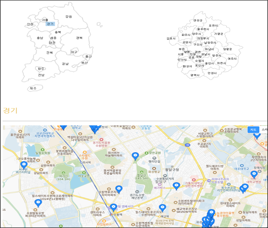The width and height of the screenshot is (268, 228).
Task: Choose 이천시 district
Action: (x=221, y=63)
